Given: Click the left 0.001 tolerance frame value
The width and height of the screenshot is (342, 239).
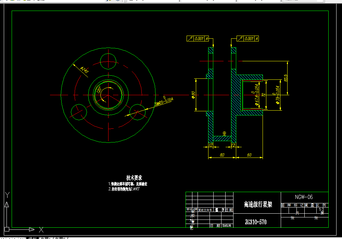Looking at the screenshot, I should coord(199,39).
